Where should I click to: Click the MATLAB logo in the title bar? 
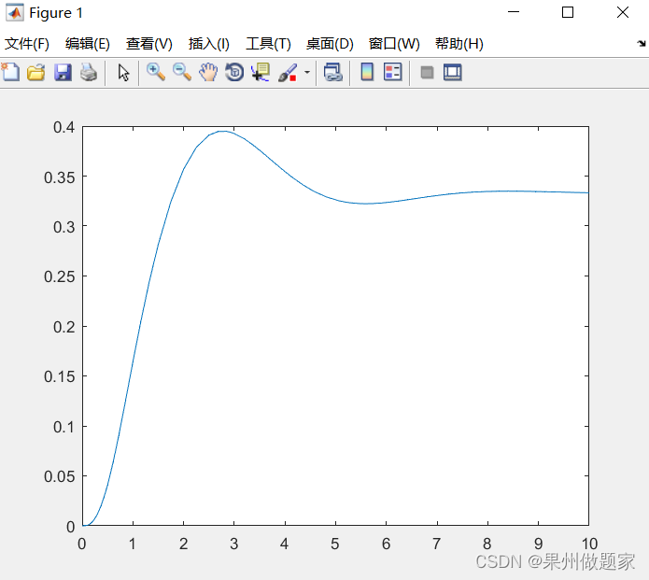click(15, 13)
